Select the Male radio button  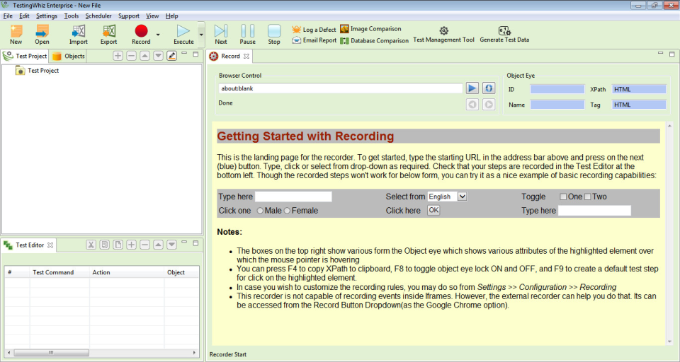click(260, 211)
